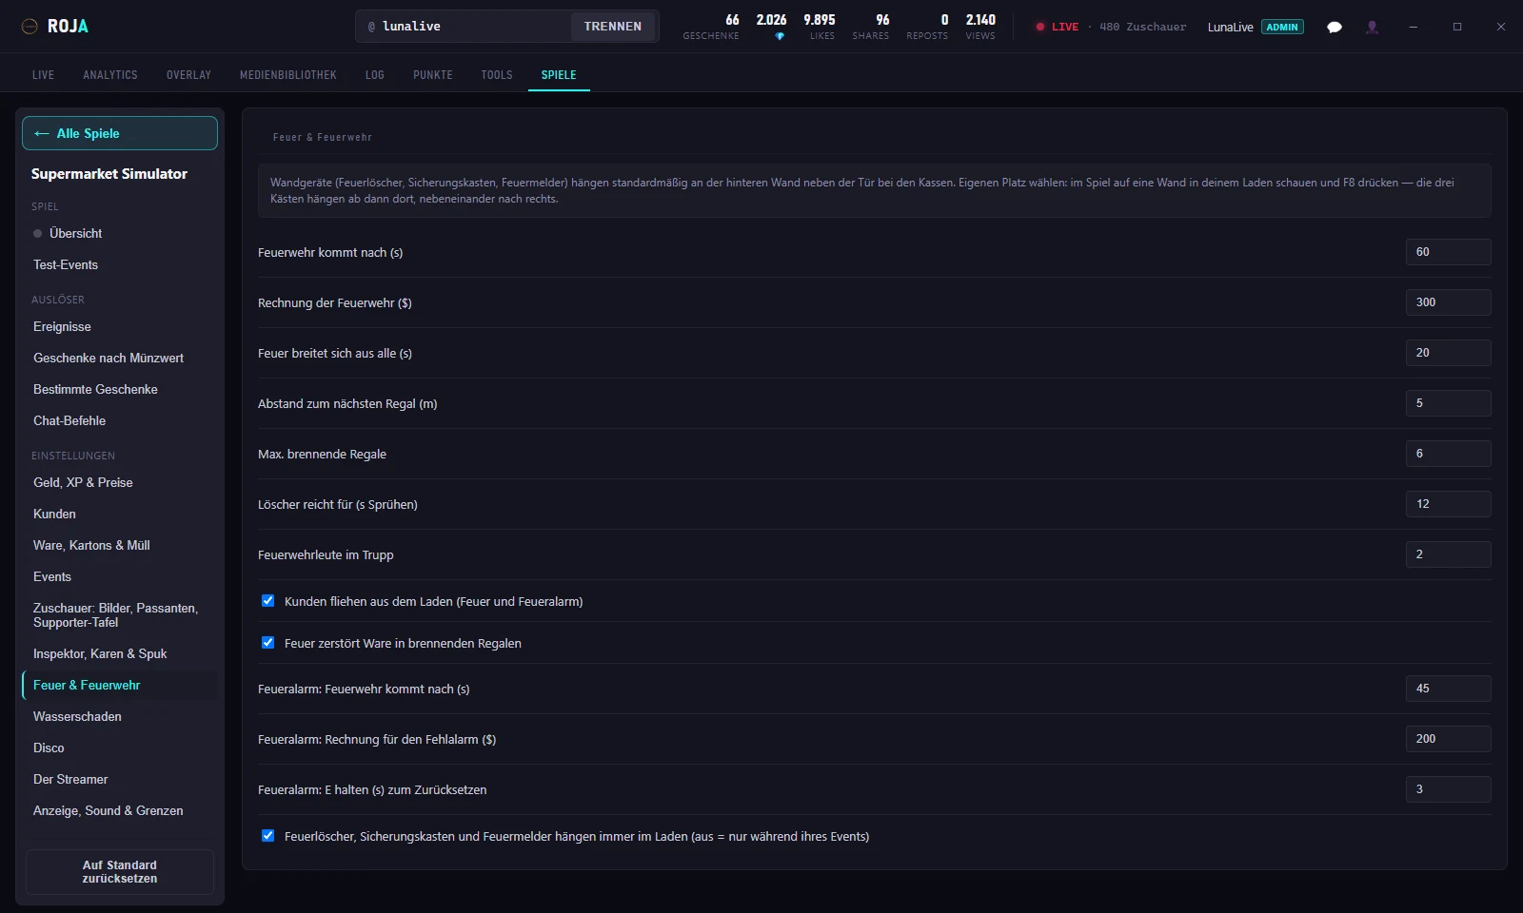Open the ANALYTICS tab

click(110, 75)
